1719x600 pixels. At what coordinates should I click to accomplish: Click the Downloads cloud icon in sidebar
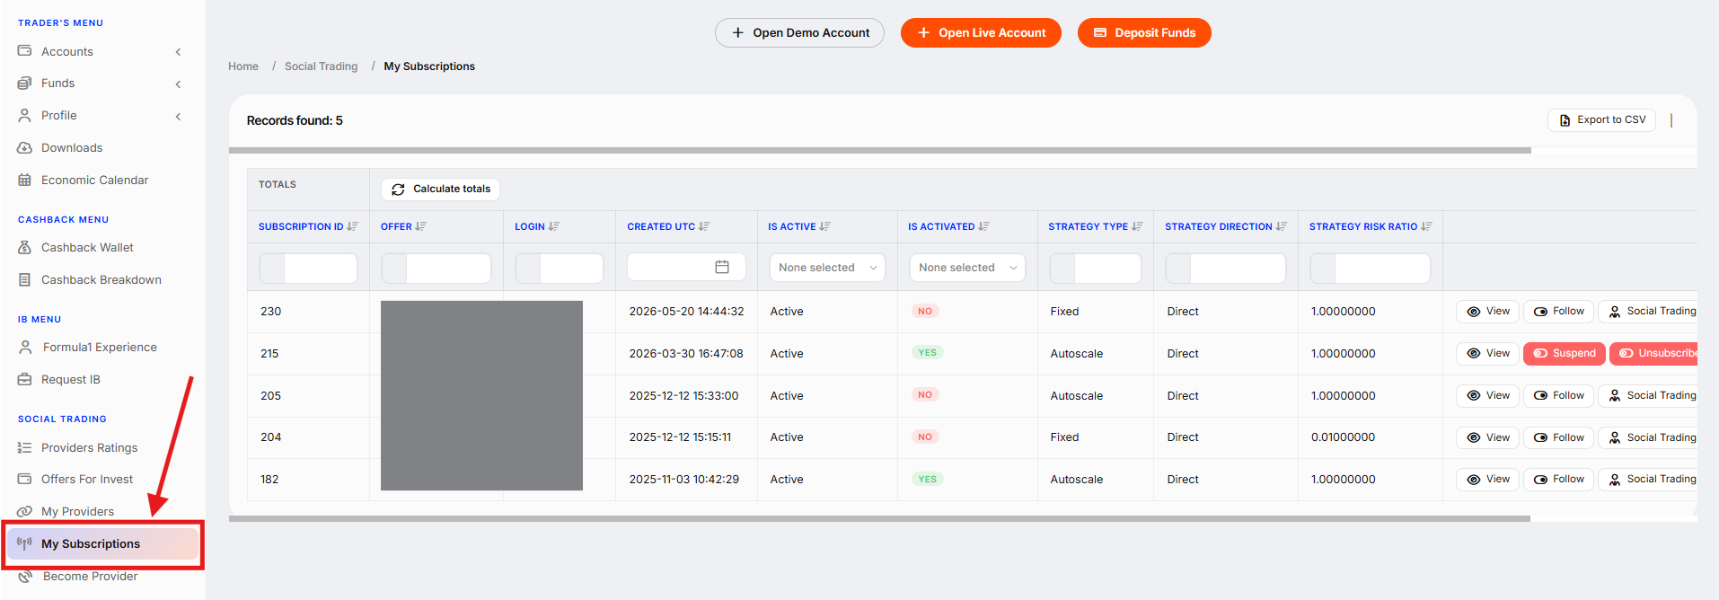[x=25, y=147]
